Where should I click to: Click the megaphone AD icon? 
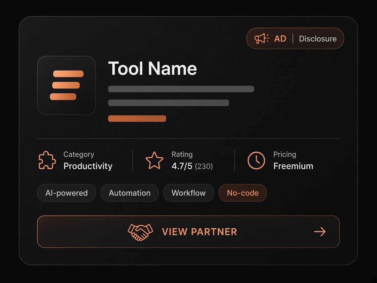(261, 39)
